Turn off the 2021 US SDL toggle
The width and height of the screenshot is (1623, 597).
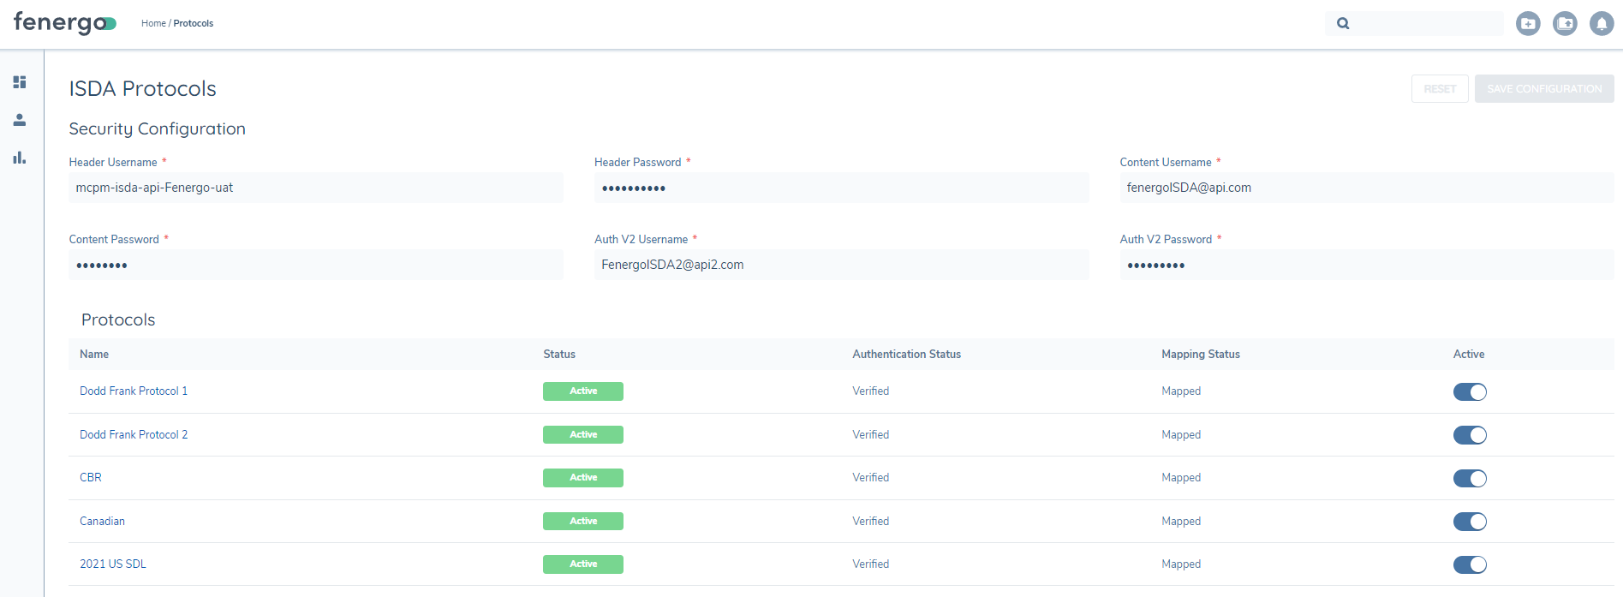coord(1470,565)
